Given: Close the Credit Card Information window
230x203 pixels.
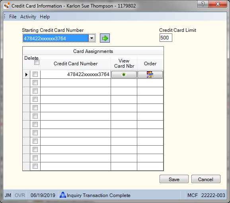Looking at the screenshot, I should (x=218, y=4).
